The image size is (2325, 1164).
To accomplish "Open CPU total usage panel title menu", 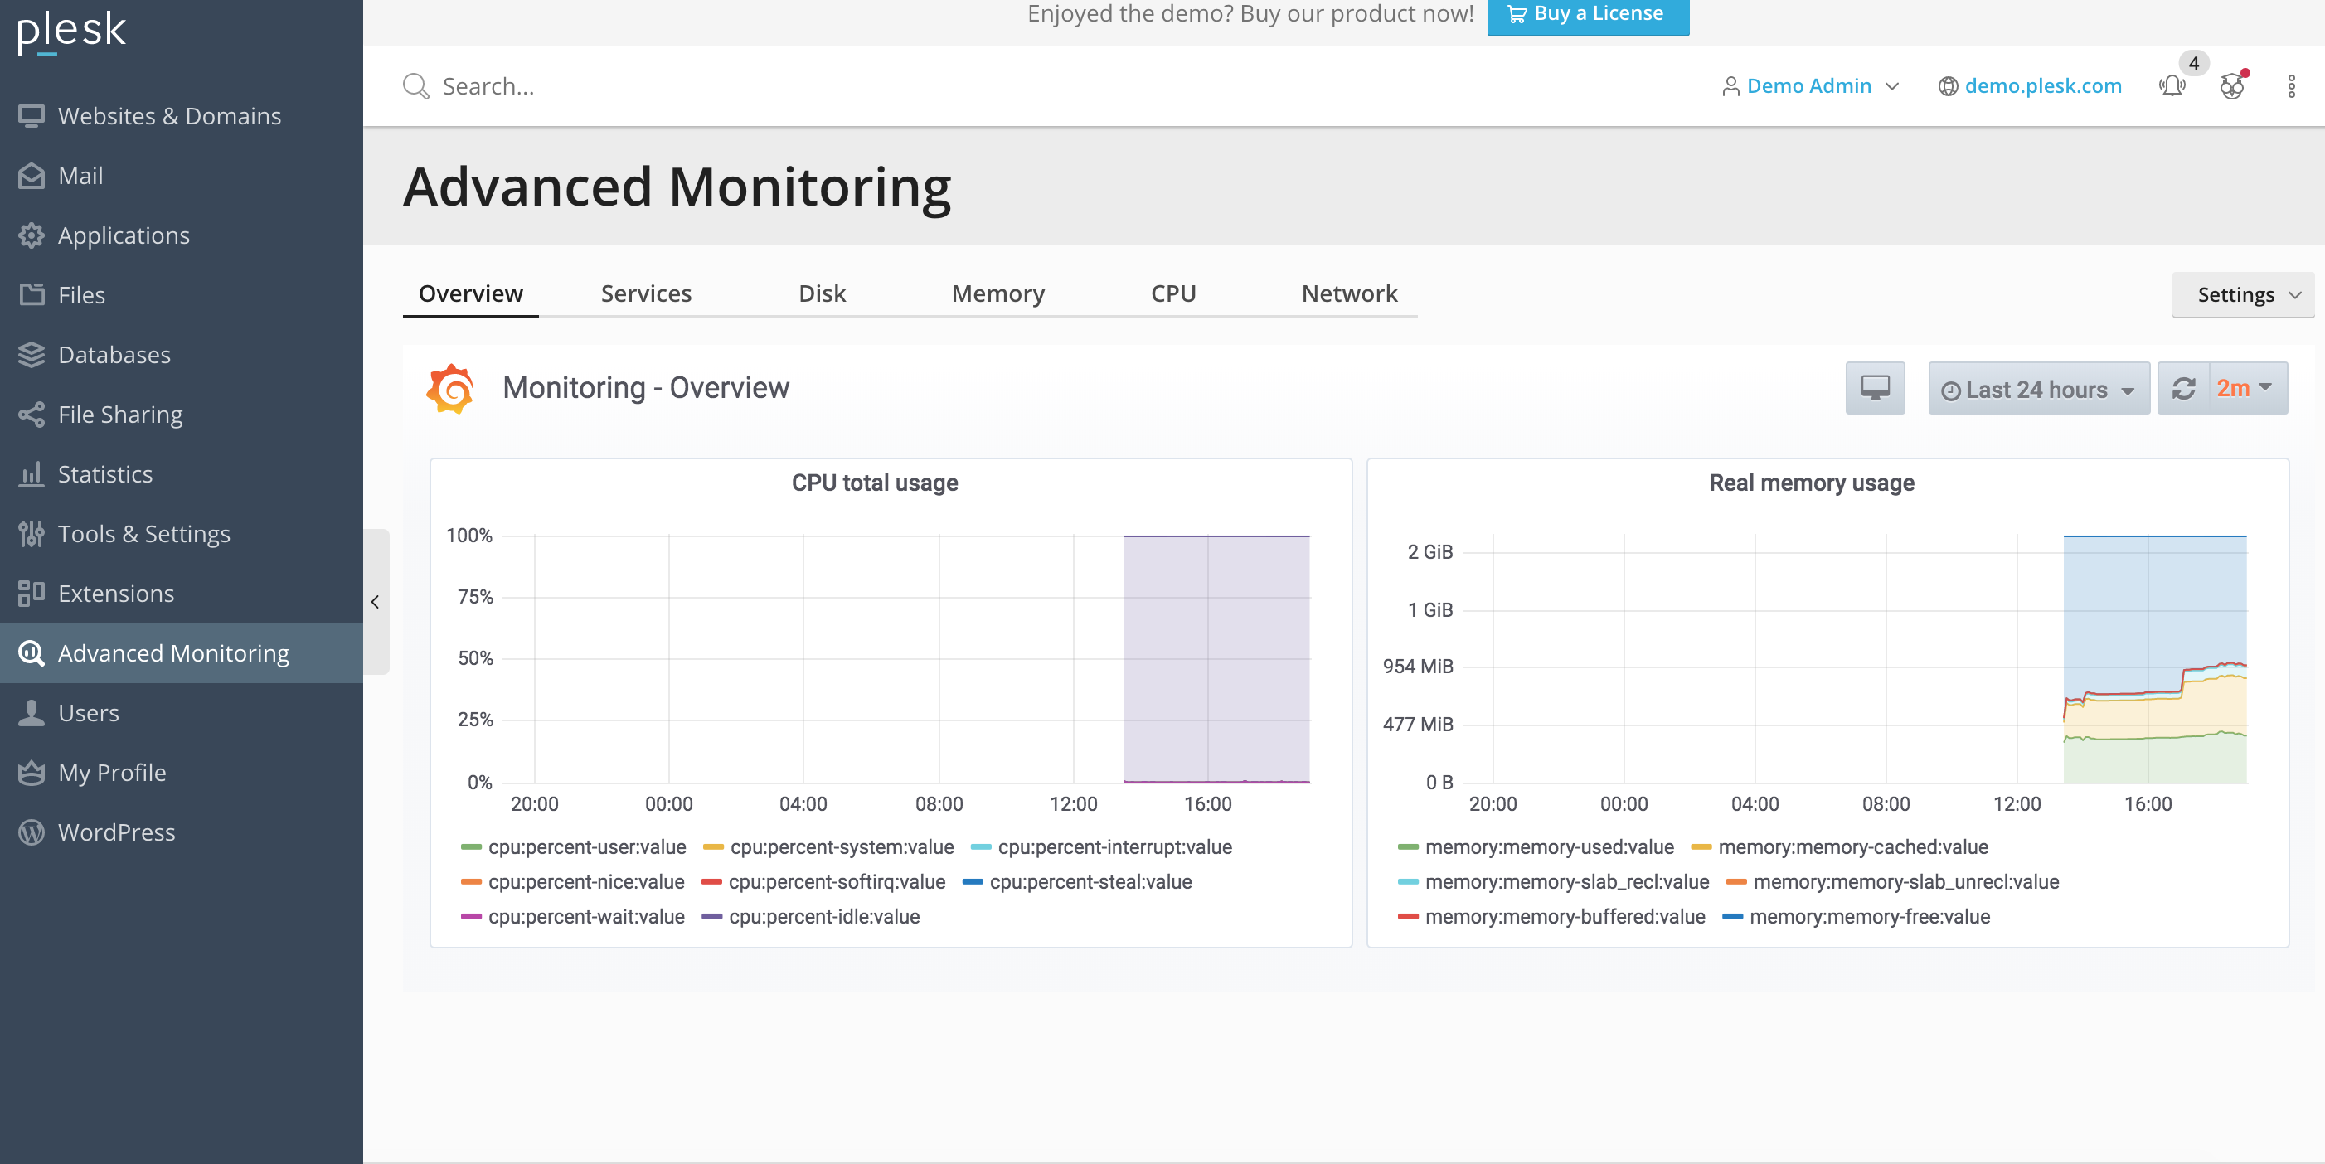I will (875, 483).
